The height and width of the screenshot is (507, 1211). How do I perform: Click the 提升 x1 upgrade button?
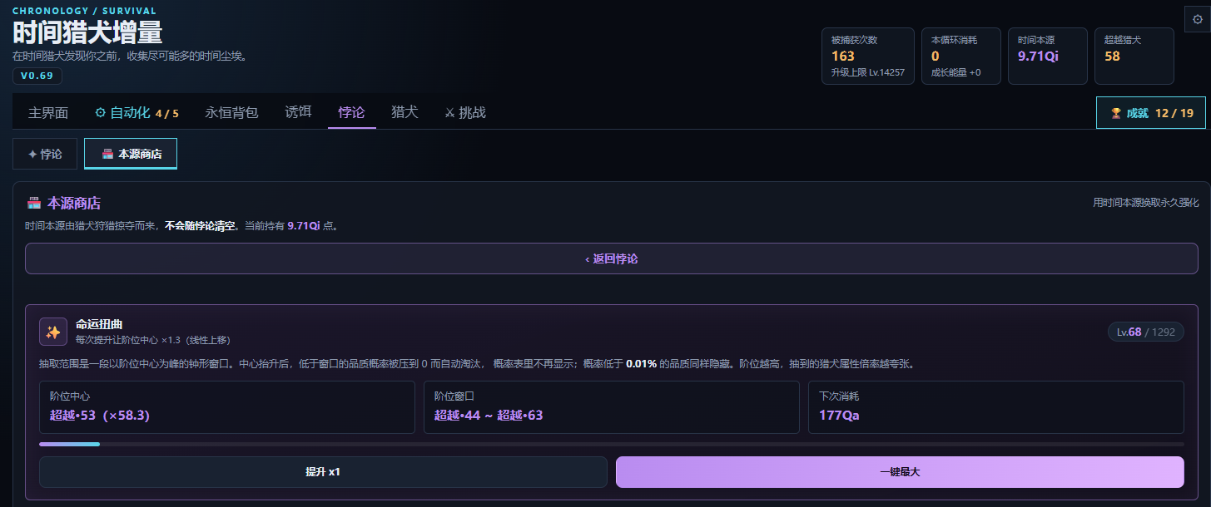(x=323, y=472)
